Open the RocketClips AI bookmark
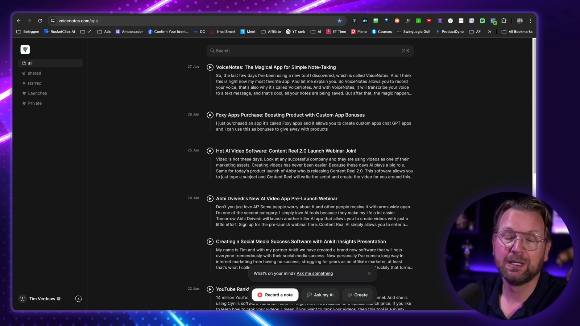Viewport: 580px width, 326px height. point(59,32)
